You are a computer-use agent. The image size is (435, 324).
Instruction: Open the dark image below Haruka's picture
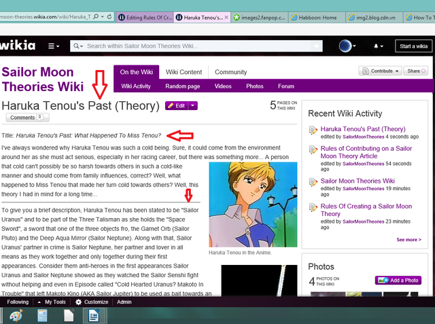pyautogui.click(x=259, y=281)
